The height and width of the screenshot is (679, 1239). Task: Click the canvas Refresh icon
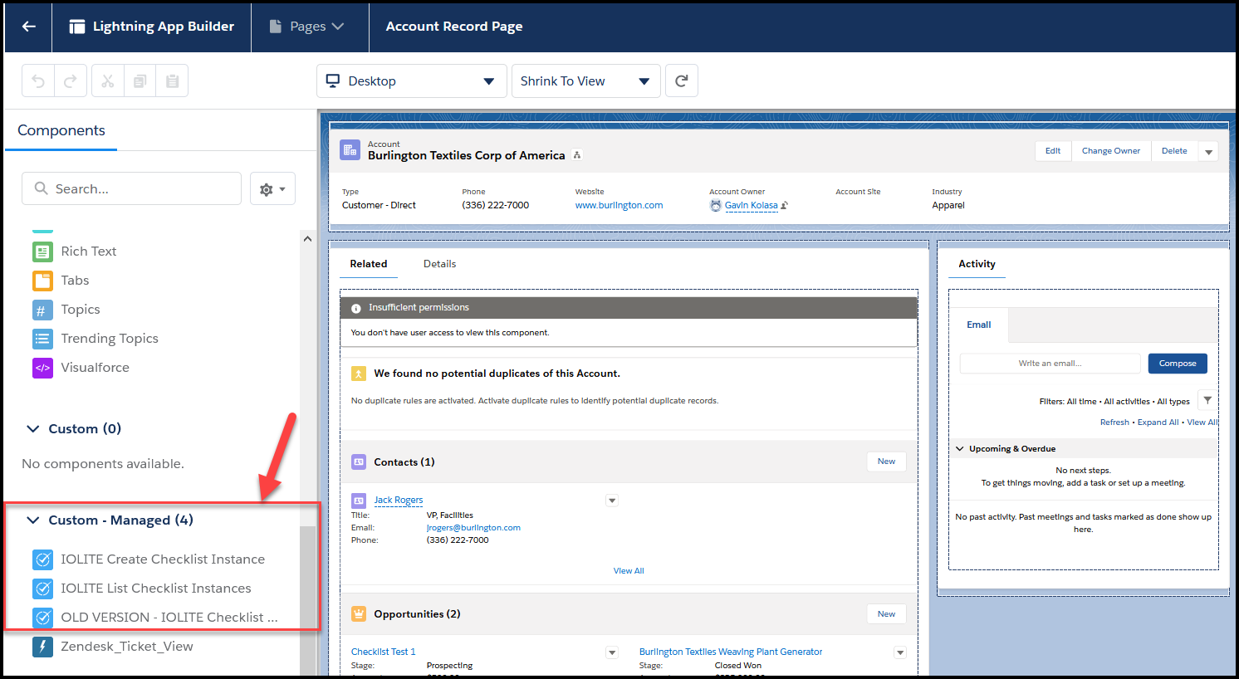click(681, 80)
